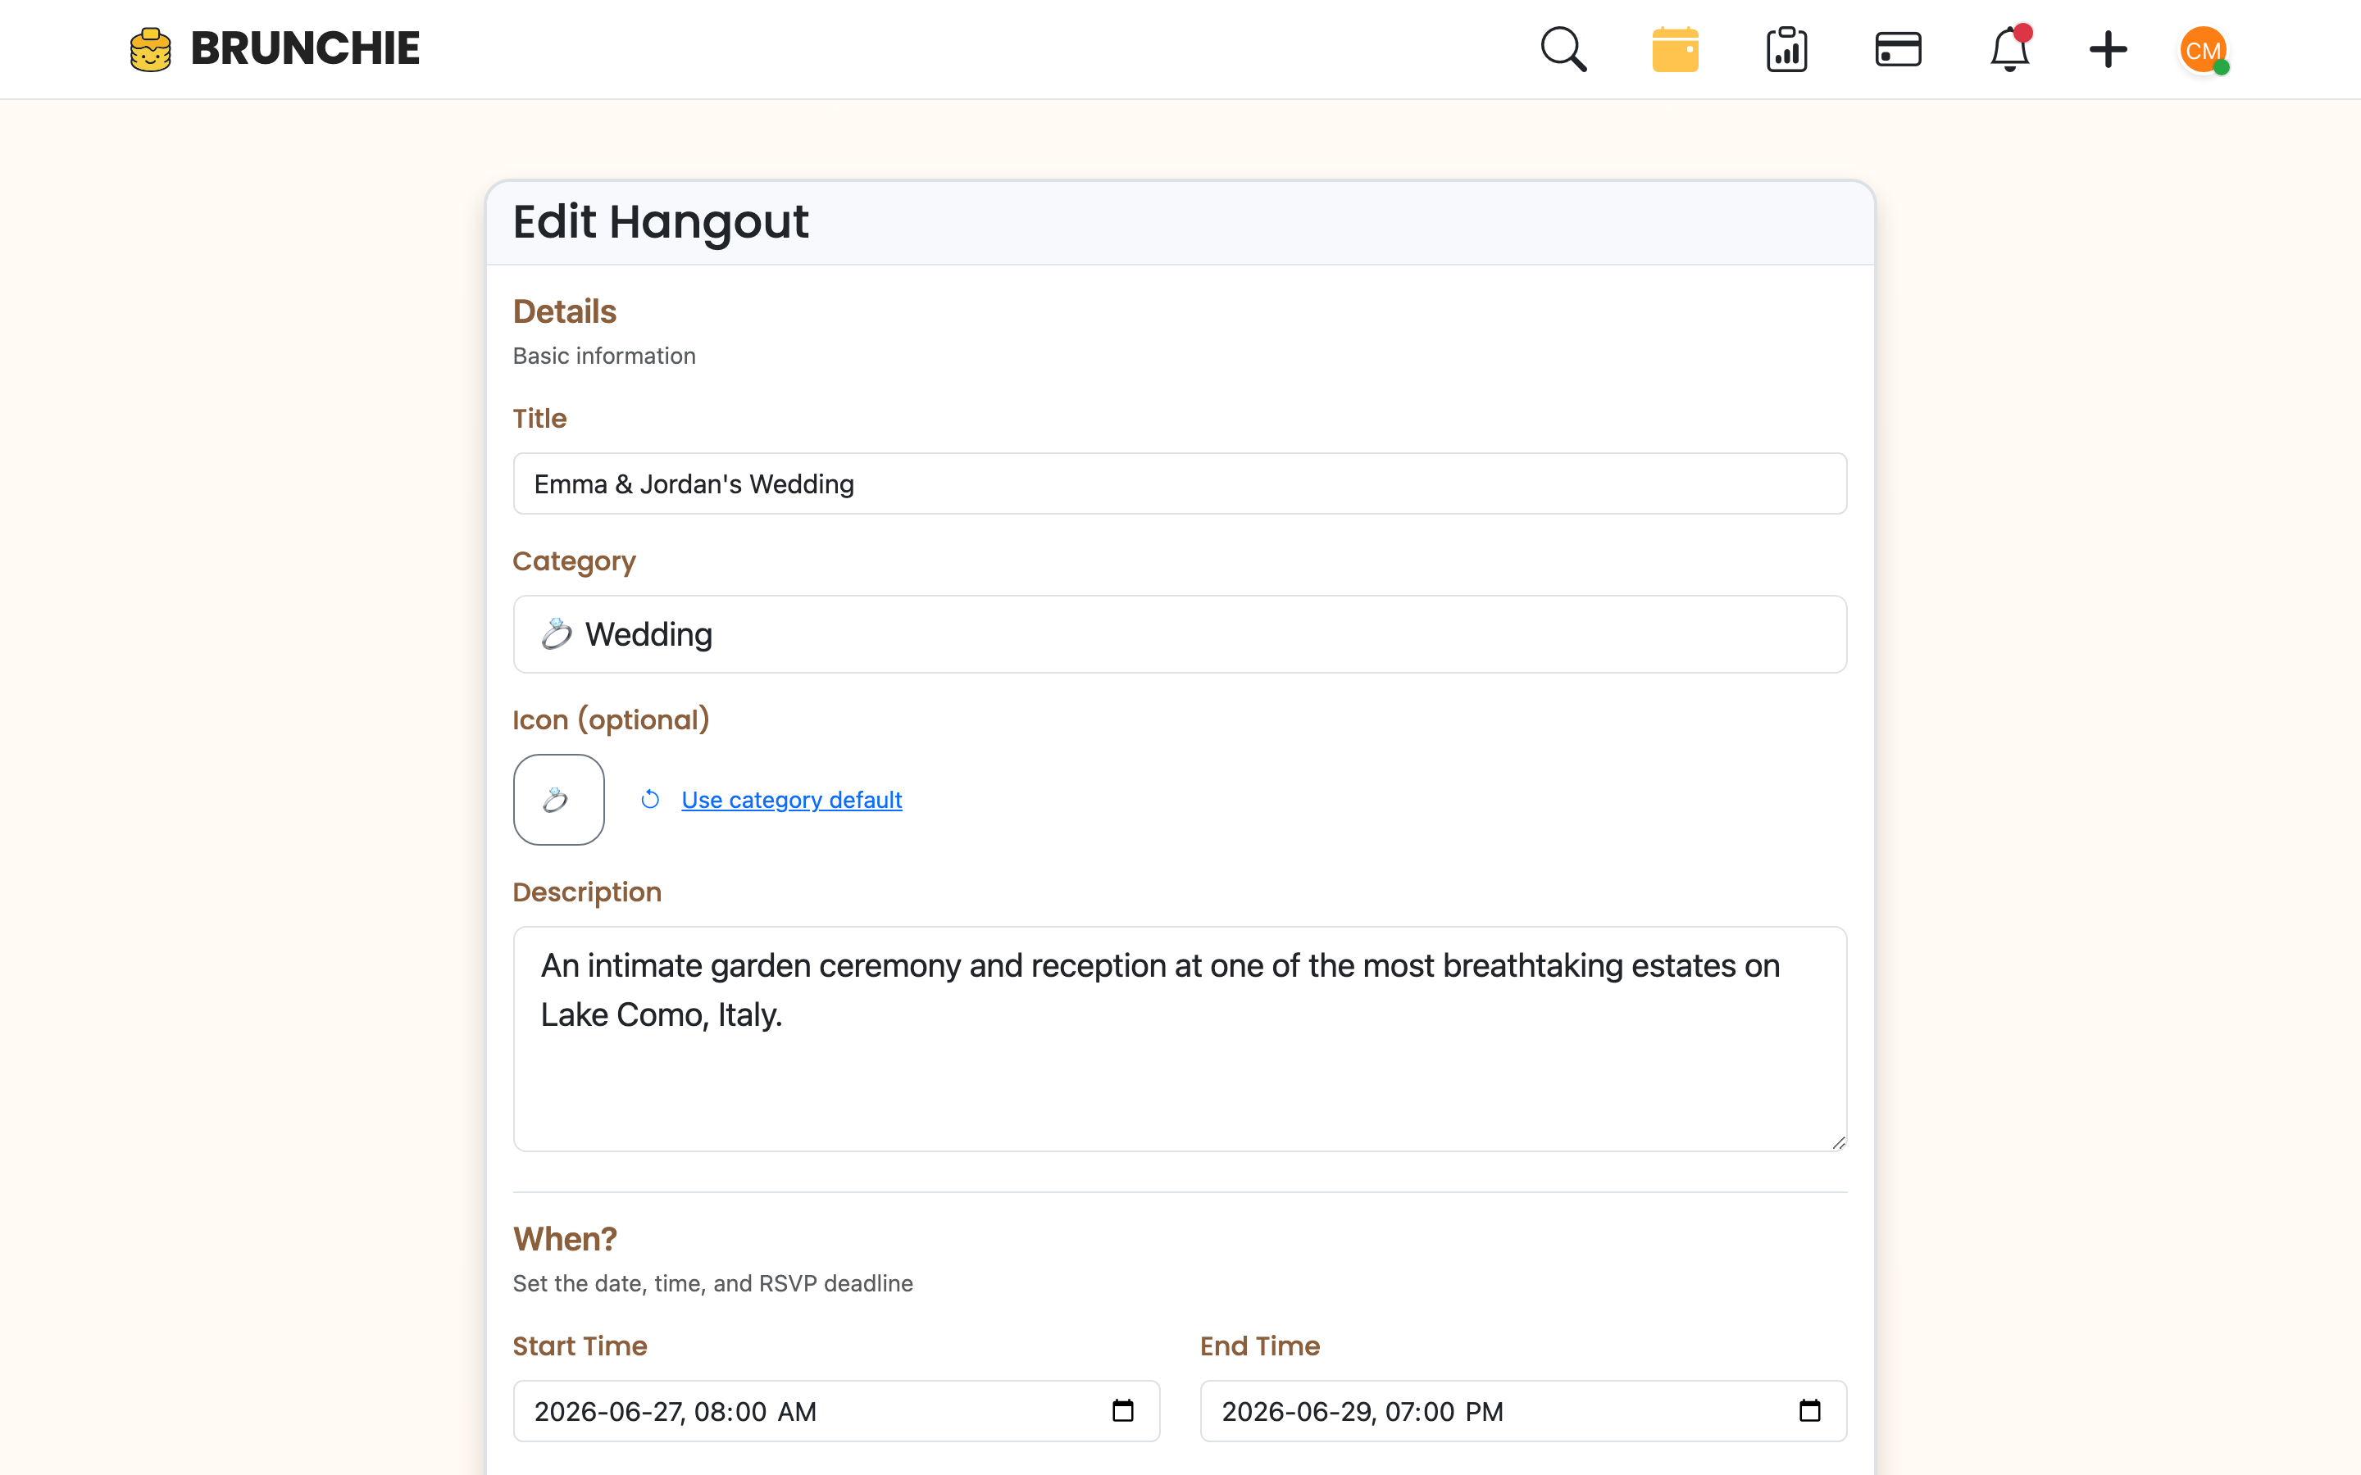
Task: Open the search magnifier icon
Action: click(x=1564, y=49)
